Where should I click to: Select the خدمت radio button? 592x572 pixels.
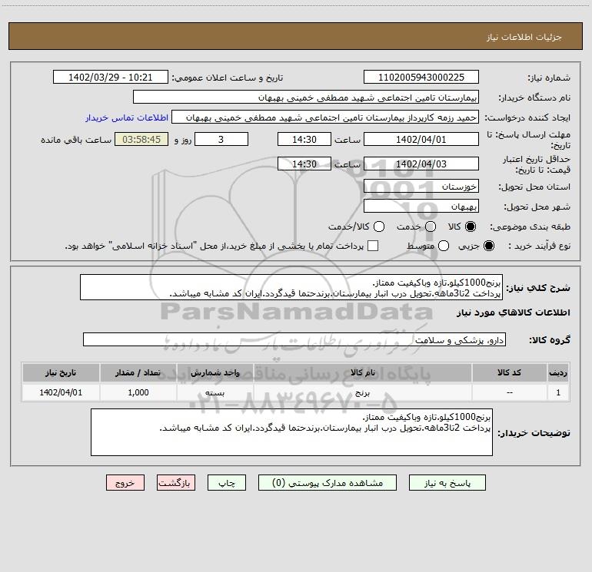tap(431, 226)
